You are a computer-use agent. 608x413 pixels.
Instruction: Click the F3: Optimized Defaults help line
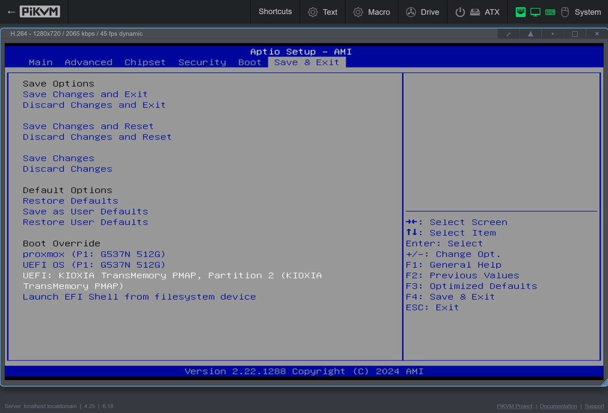coord(471,286)
